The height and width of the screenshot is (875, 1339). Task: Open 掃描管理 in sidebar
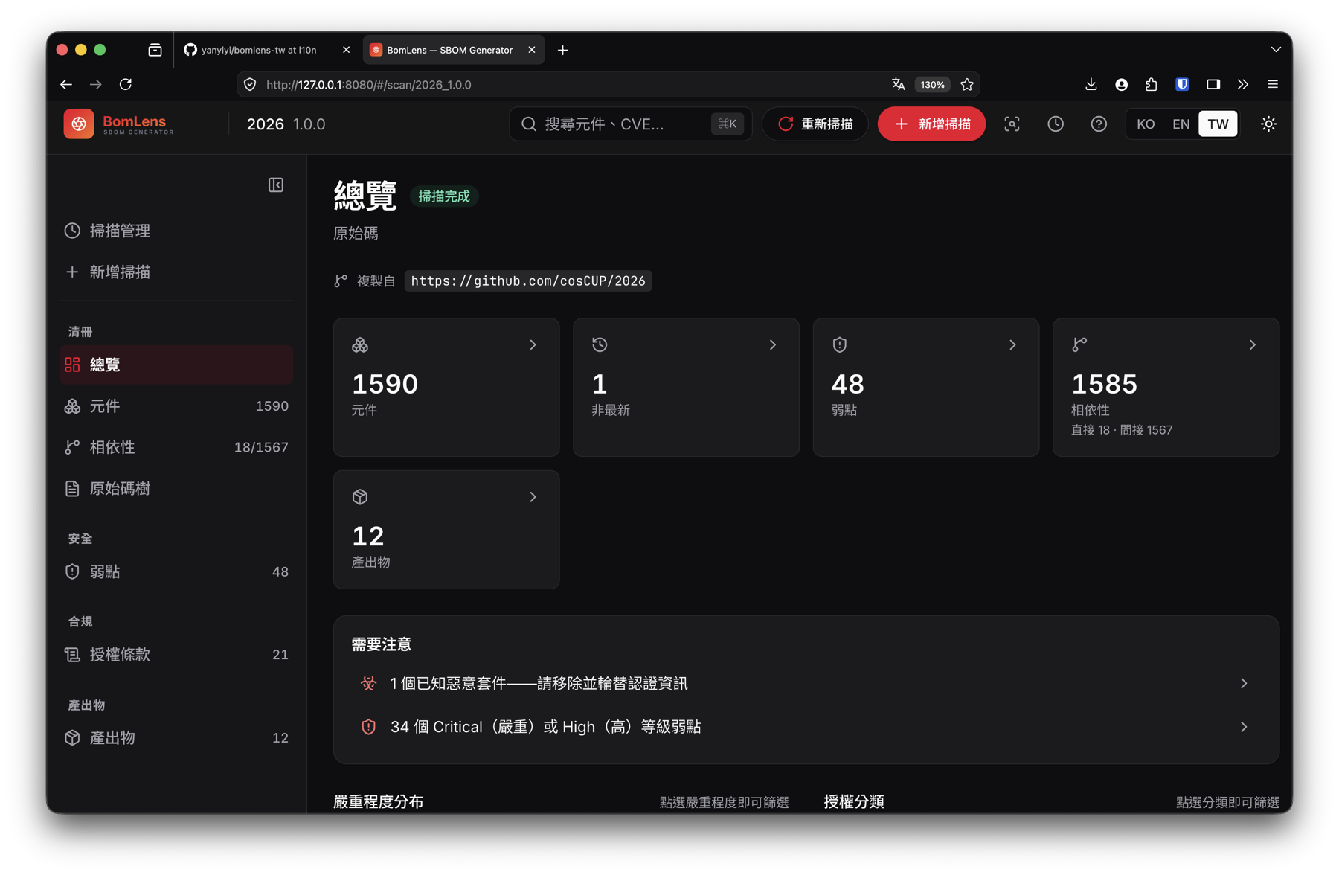coord(176,231)
